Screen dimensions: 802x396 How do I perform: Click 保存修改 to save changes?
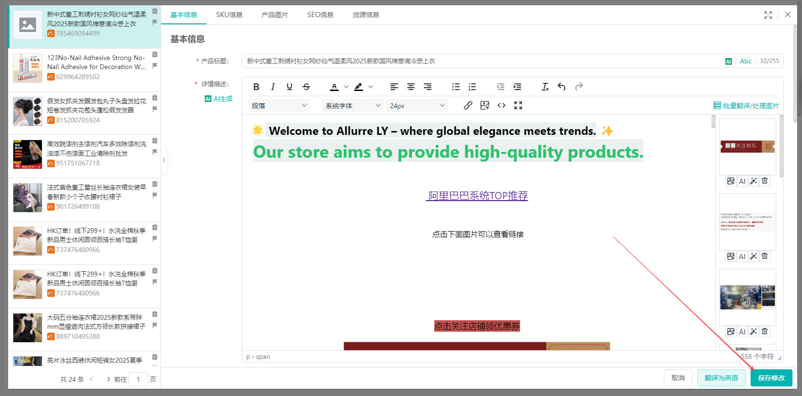(x=772, y=378)
